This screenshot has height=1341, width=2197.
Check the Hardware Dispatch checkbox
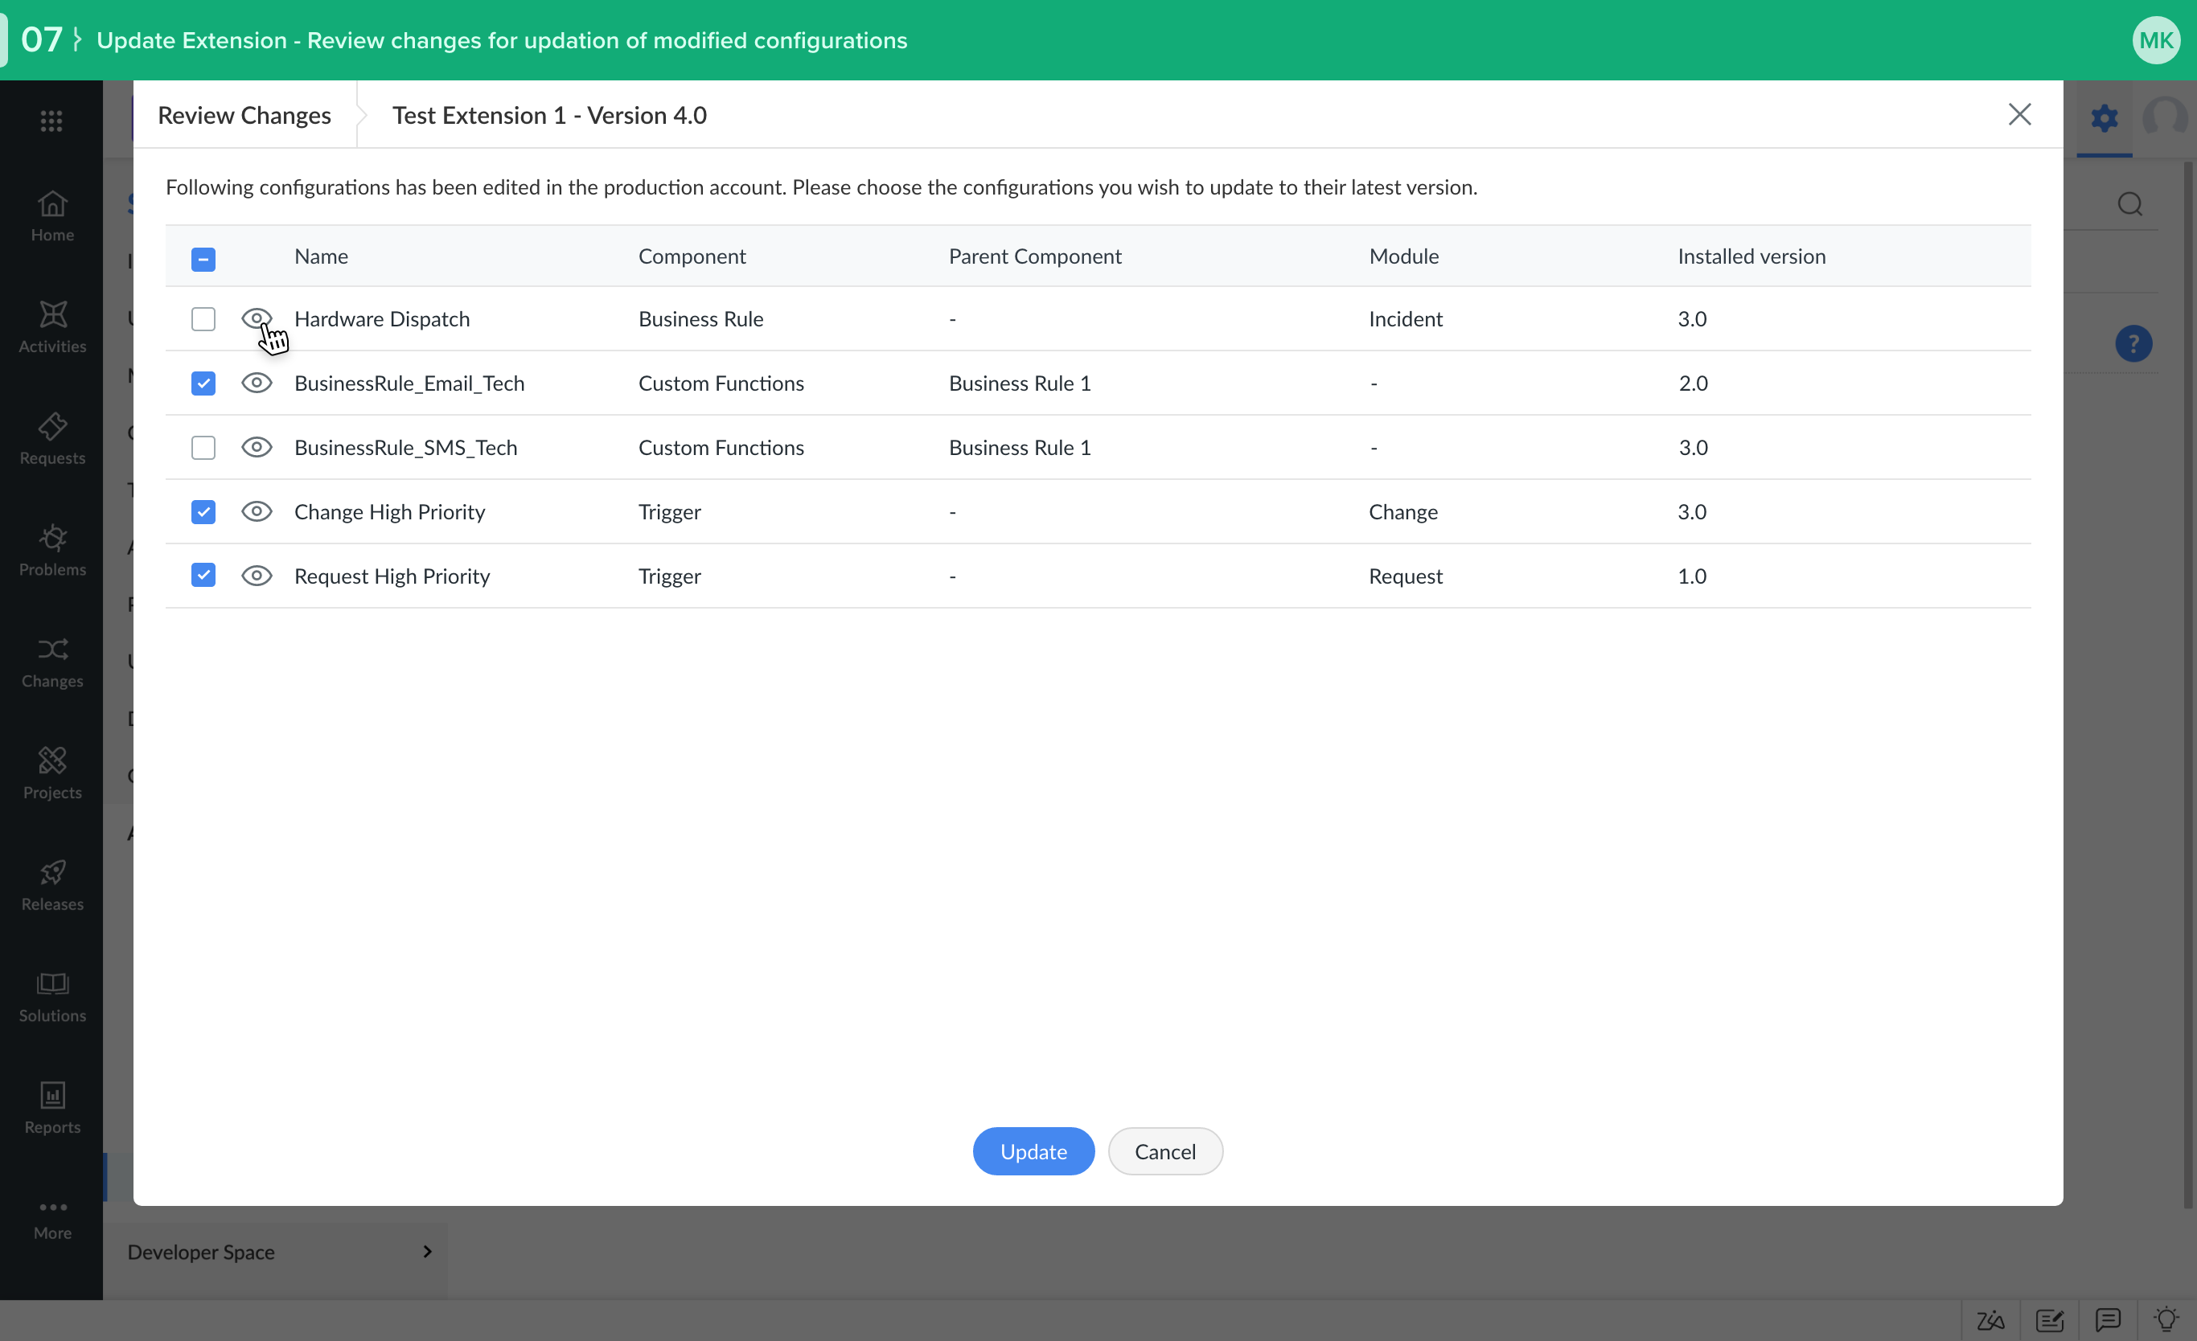pos(203,318)
